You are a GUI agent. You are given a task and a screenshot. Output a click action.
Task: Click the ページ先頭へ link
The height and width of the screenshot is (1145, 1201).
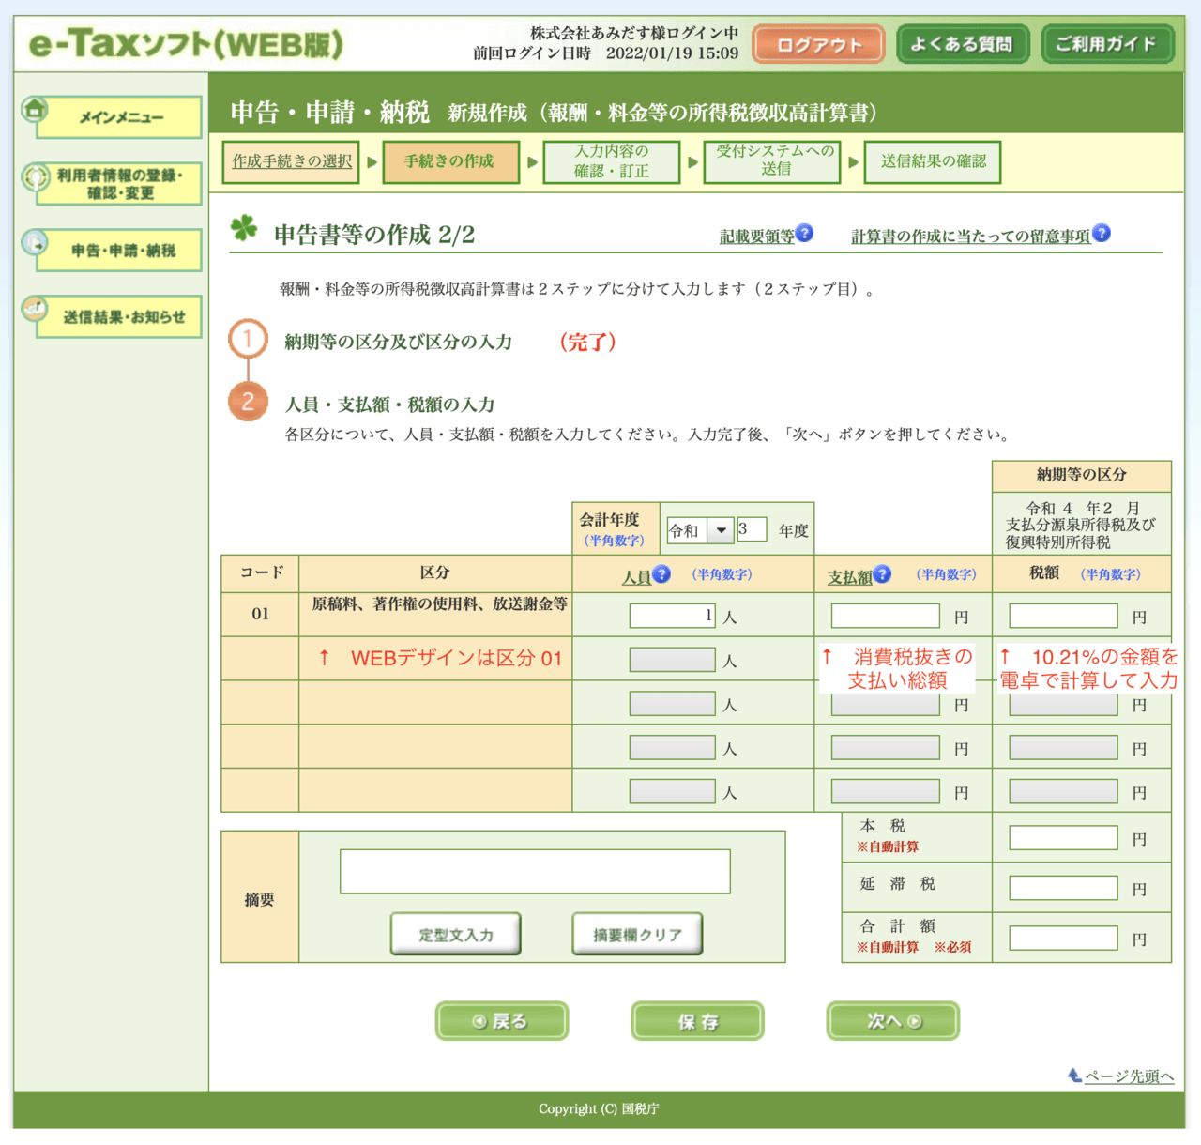(1130, 1076)
